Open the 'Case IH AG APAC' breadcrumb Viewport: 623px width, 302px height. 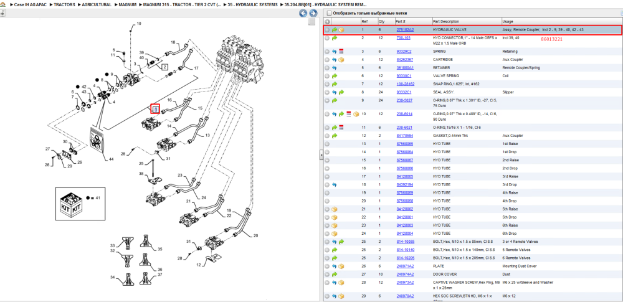30,4
